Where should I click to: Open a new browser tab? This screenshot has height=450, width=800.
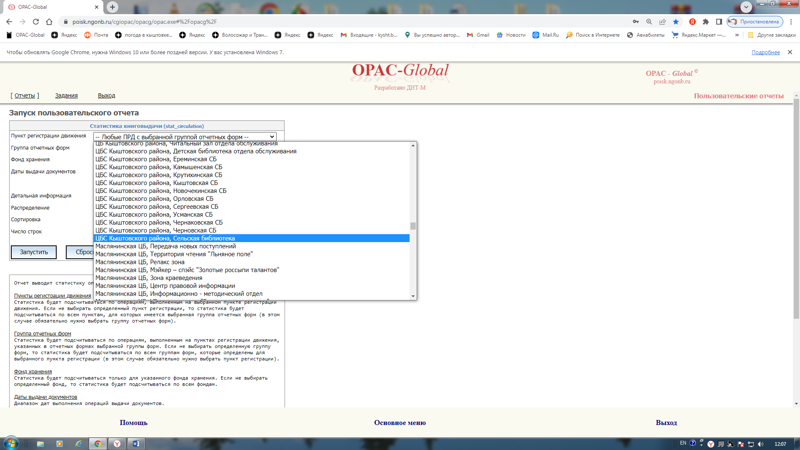(x=112, y=7)
